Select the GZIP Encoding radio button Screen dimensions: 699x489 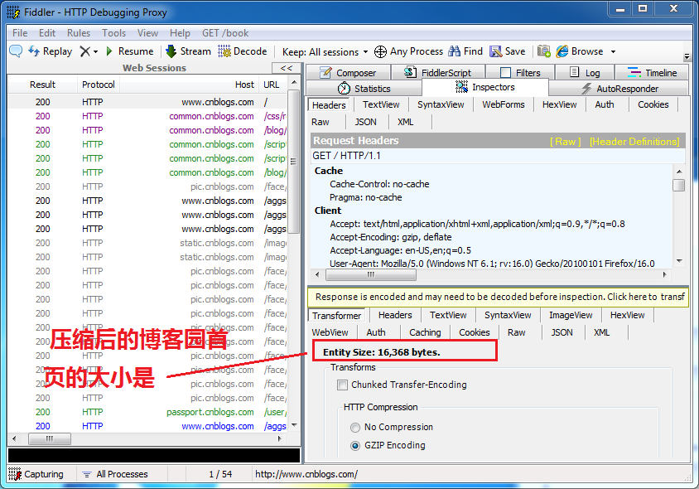tap(355, 445)
